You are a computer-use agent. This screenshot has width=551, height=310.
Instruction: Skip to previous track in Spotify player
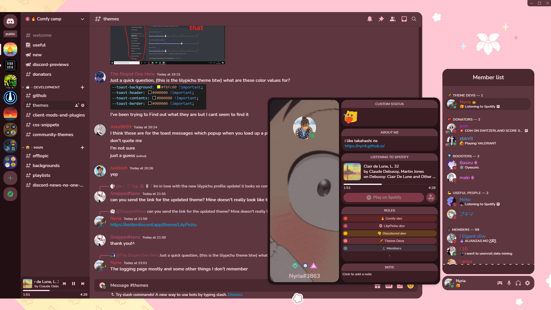pyautogui.click(x=64, y=284)
